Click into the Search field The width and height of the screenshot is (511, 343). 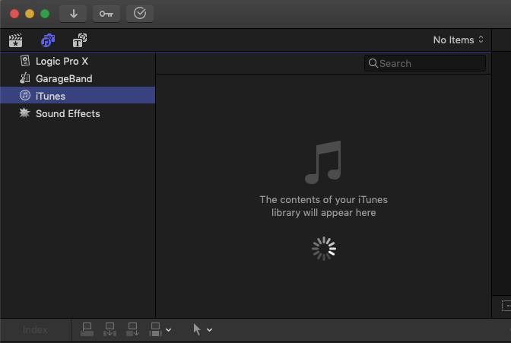[x=425, y=63]
